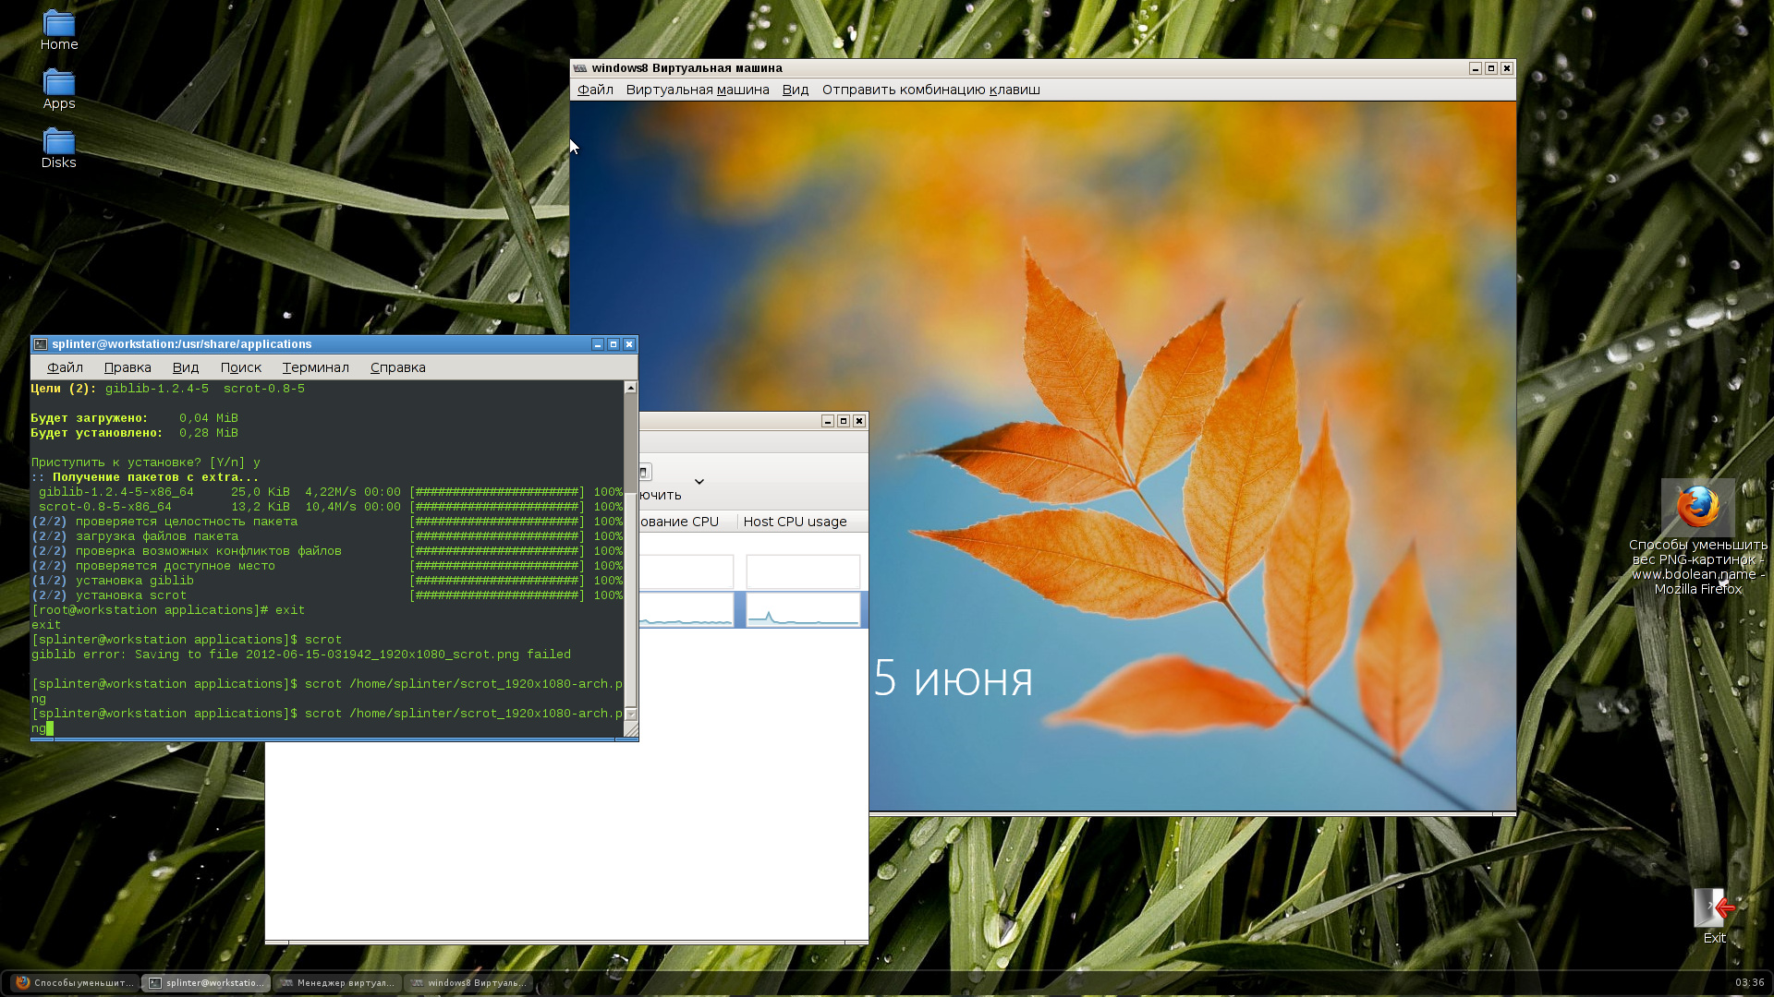
Task: Open the Вид menu in VM window
Action: (x=795, y=90)
